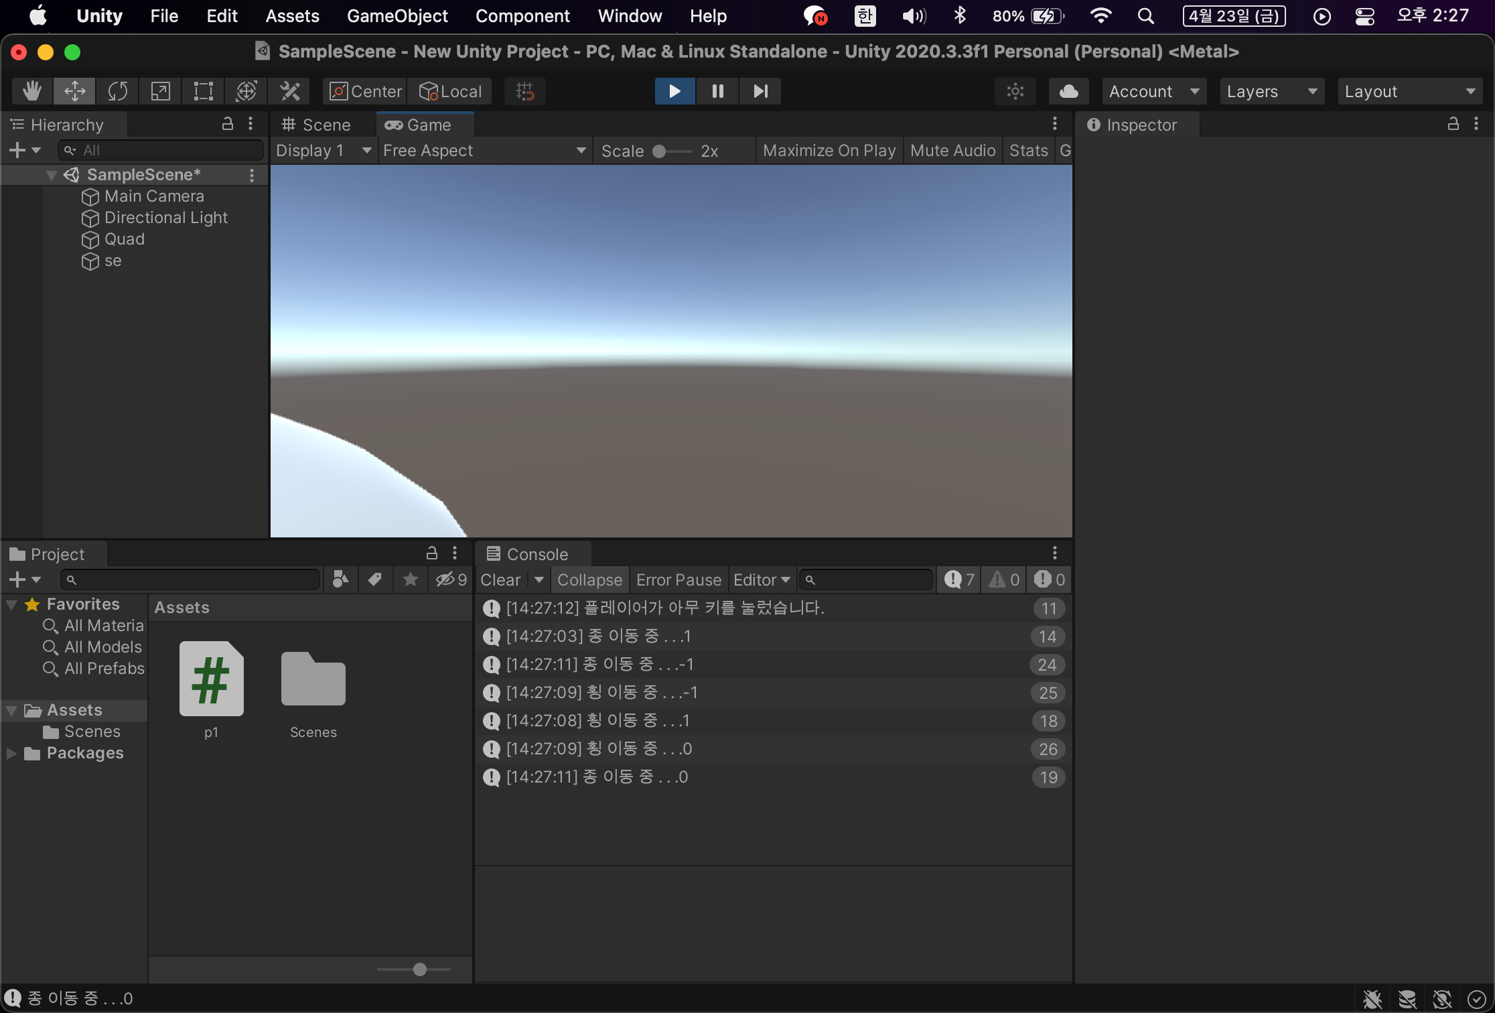Toggle Maximize On Play option
Image resolution: width=1495 pixels, height=1013 pixels.
tap(829, 151)
